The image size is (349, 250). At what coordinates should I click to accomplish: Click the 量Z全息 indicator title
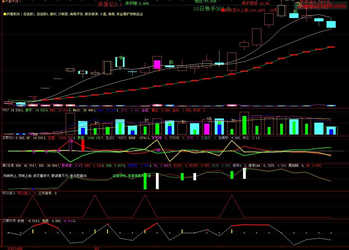tap(8, 165)
